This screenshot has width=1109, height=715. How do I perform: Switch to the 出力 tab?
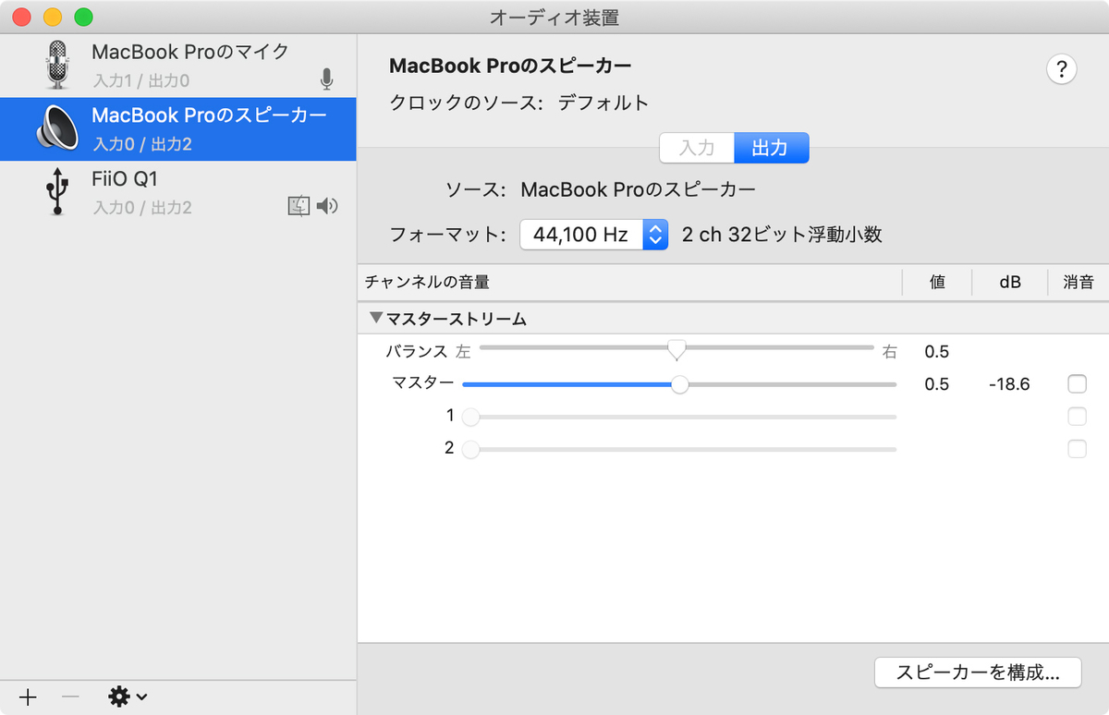tap(772, 148)
